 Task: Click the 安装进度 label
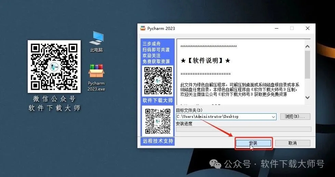184,124
